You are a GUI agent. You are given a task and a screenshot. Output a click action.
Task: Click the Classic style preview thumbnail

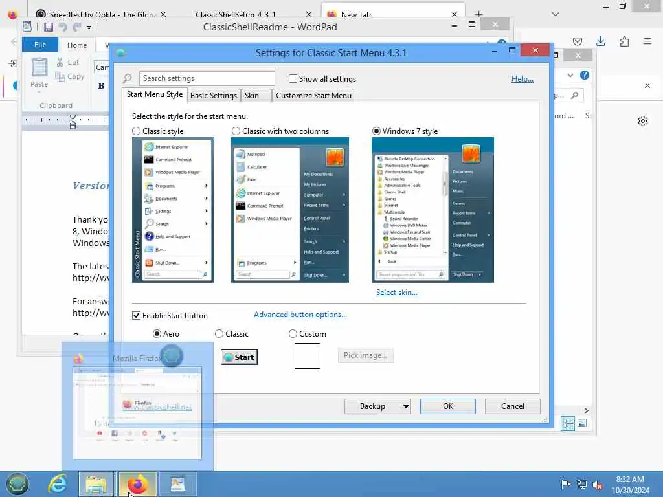tap(173, 210)
